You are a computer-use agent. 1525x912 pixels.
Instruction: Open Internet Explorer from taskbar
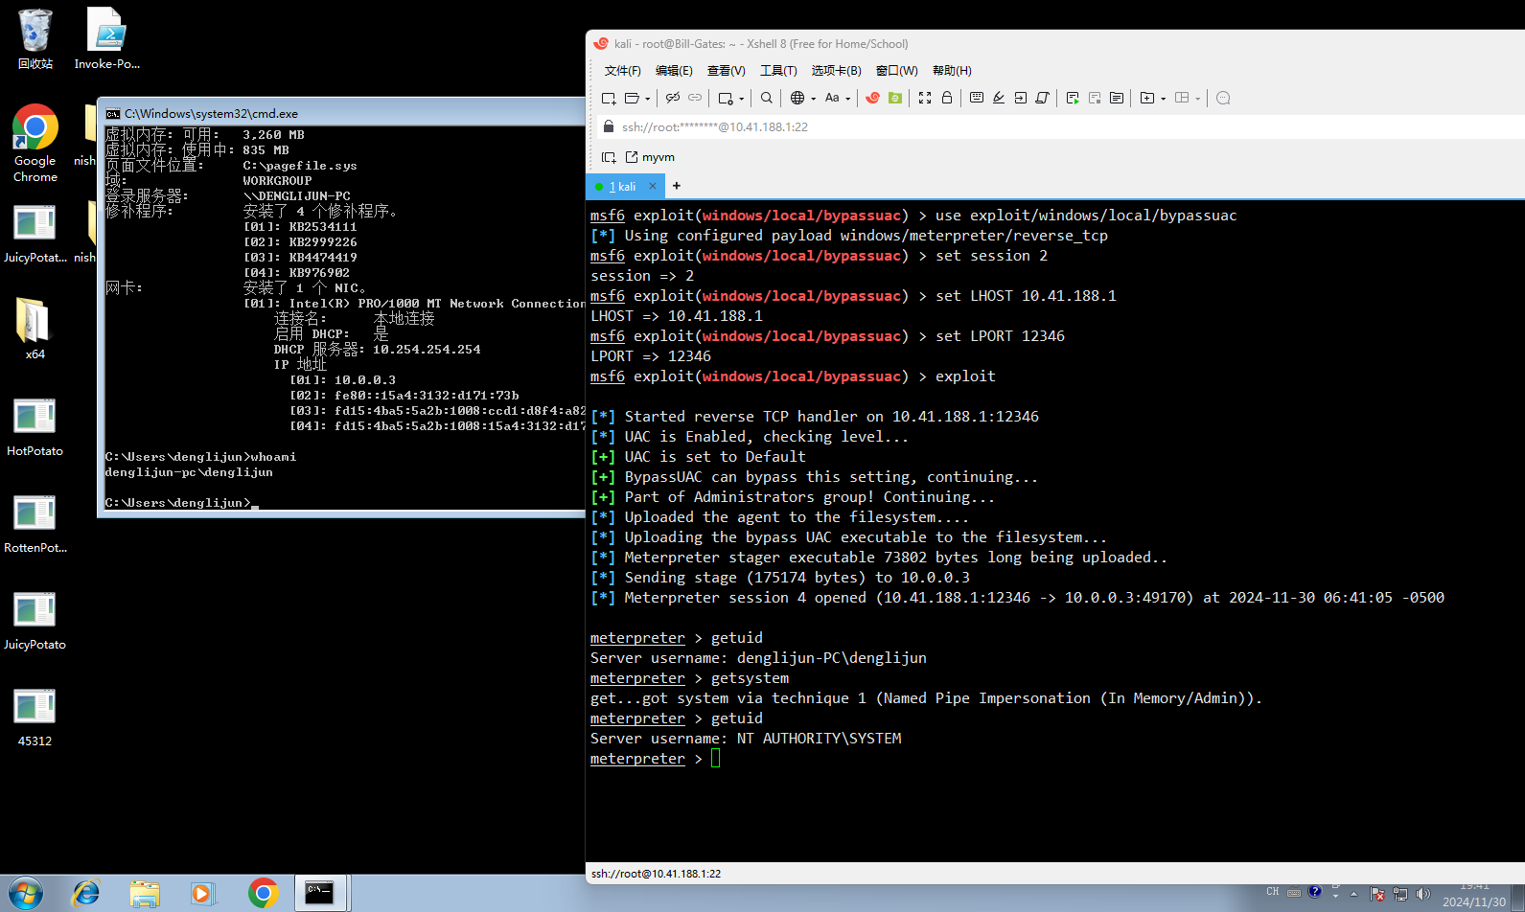(x=86, y=893)
